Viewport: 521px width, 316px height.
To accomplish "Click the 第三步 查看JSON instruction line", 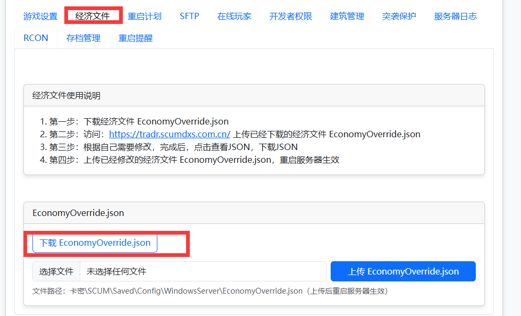I will click(173, 147).
